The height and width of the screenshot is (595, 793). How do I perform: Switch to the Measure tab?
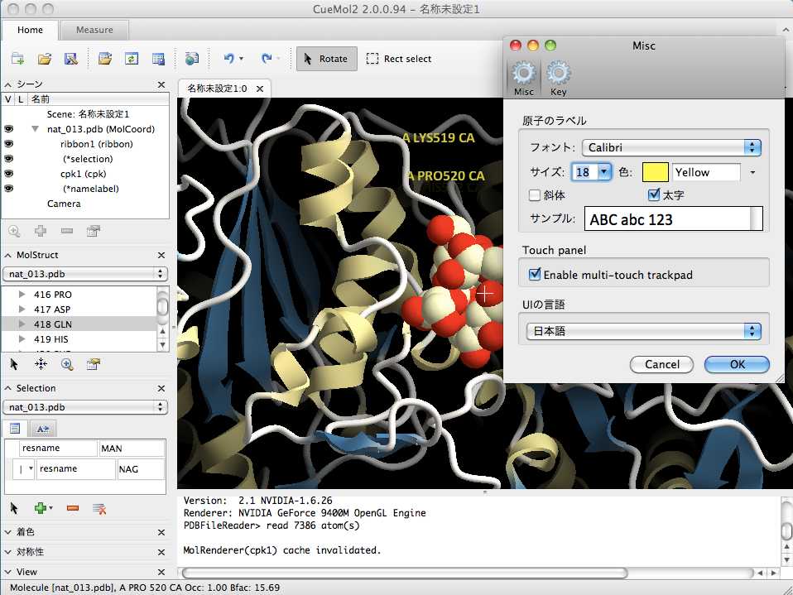[94, 30]
